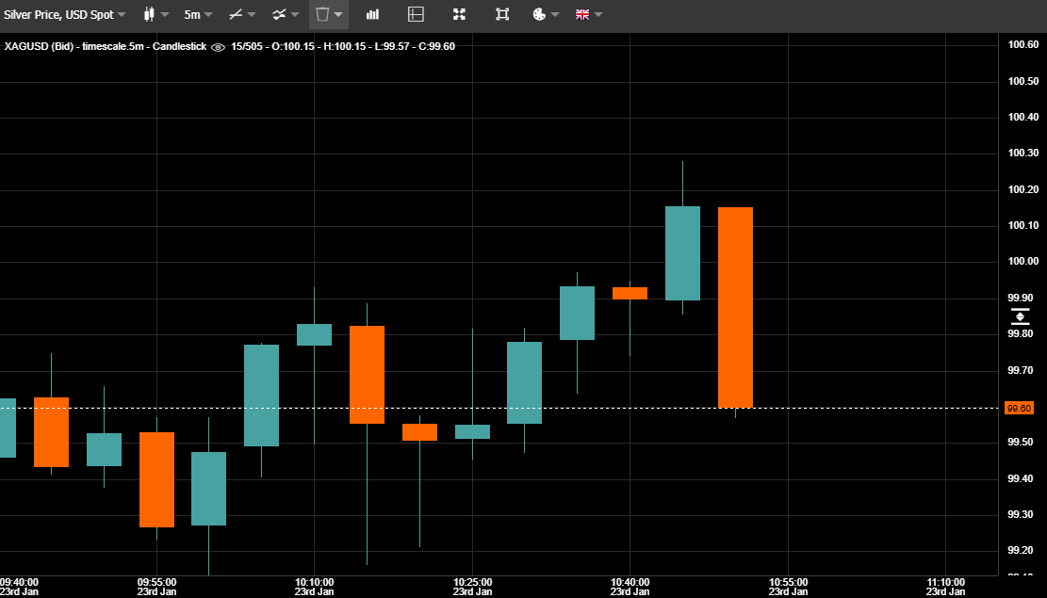Open the 5m timescale dropdown
The height and width of the screenshot is (598, 1047).
tap(198, 14)
